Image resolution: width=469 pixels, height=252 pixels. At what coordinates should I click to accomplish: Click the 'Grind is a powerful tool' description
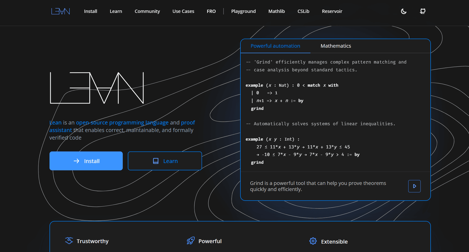pos(318,186)
